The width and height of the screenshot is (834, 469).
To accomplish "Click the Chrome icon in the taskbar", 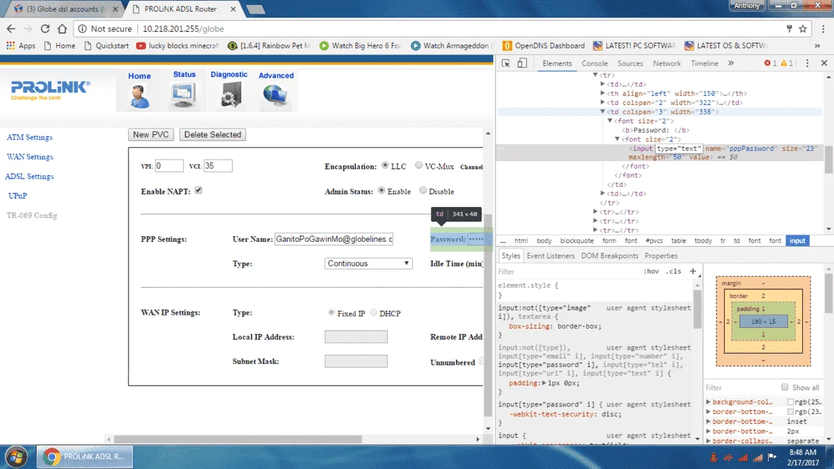I will 51,456.
